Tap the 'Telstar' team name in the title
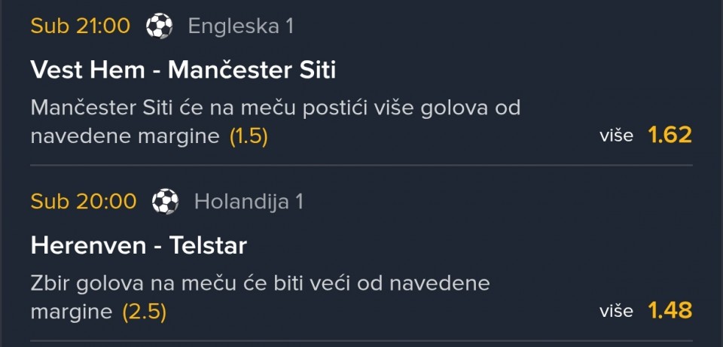 [x=207, y=245]
